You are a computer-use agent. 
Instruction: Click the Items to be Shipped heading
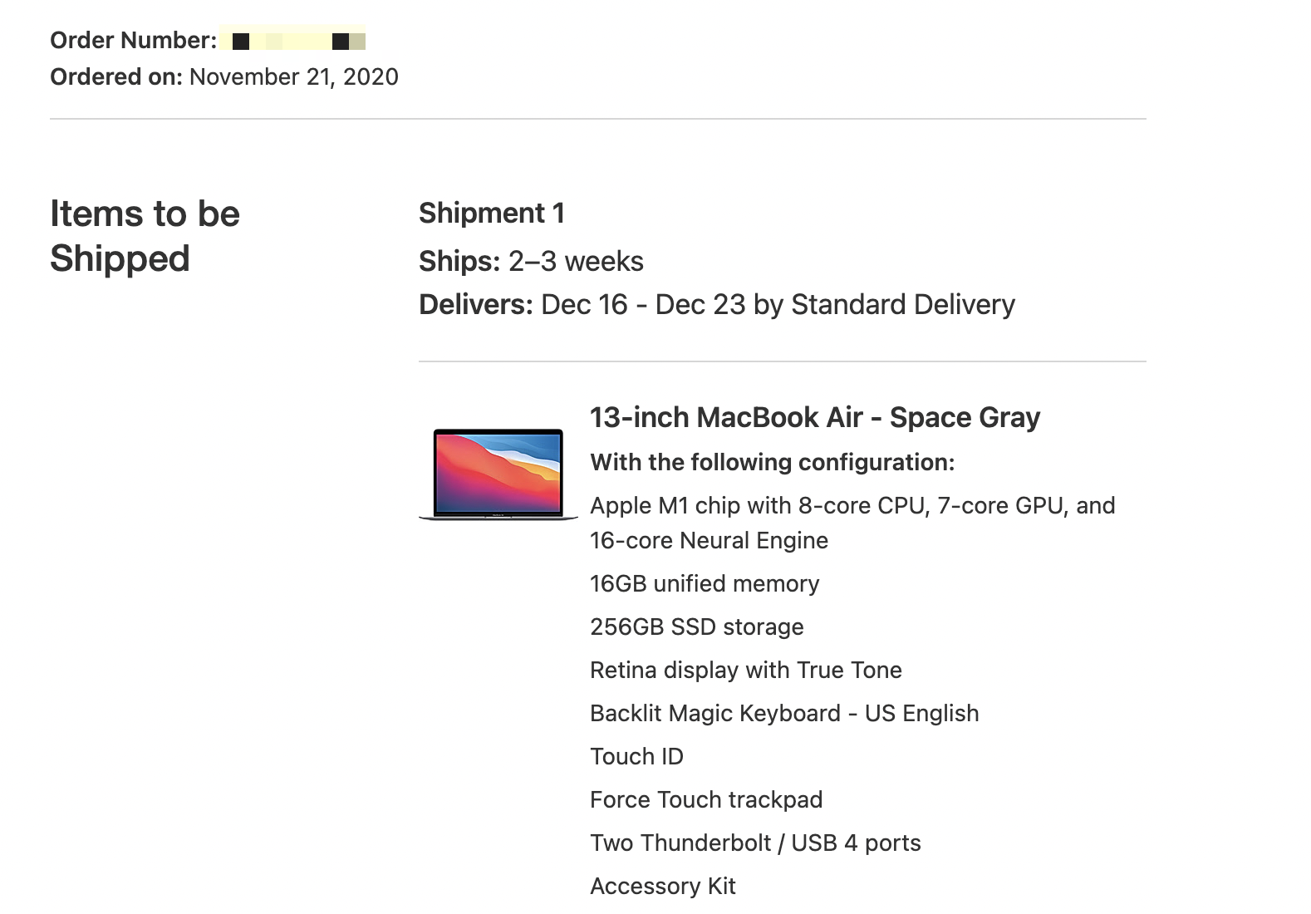145,236
